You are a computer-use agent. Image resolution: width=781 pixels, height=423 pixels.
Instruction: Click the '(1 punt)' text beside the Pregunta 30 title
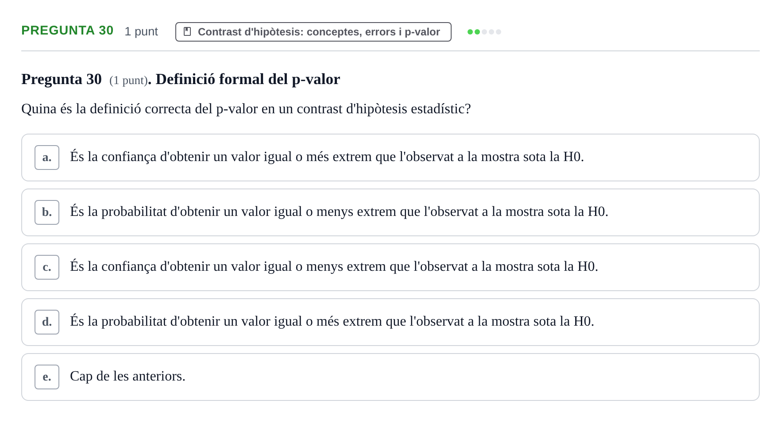[128, 80]
